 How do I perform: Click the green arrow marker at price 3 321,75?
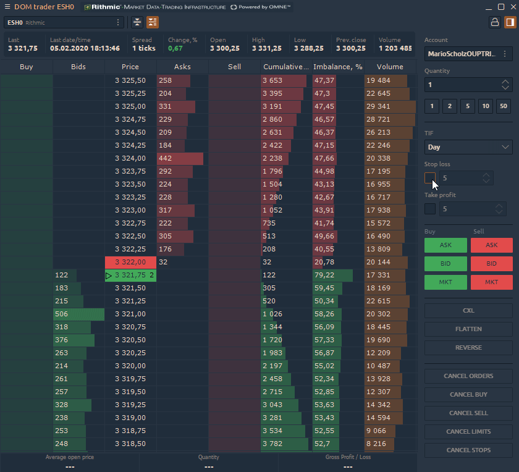(109, 276)
